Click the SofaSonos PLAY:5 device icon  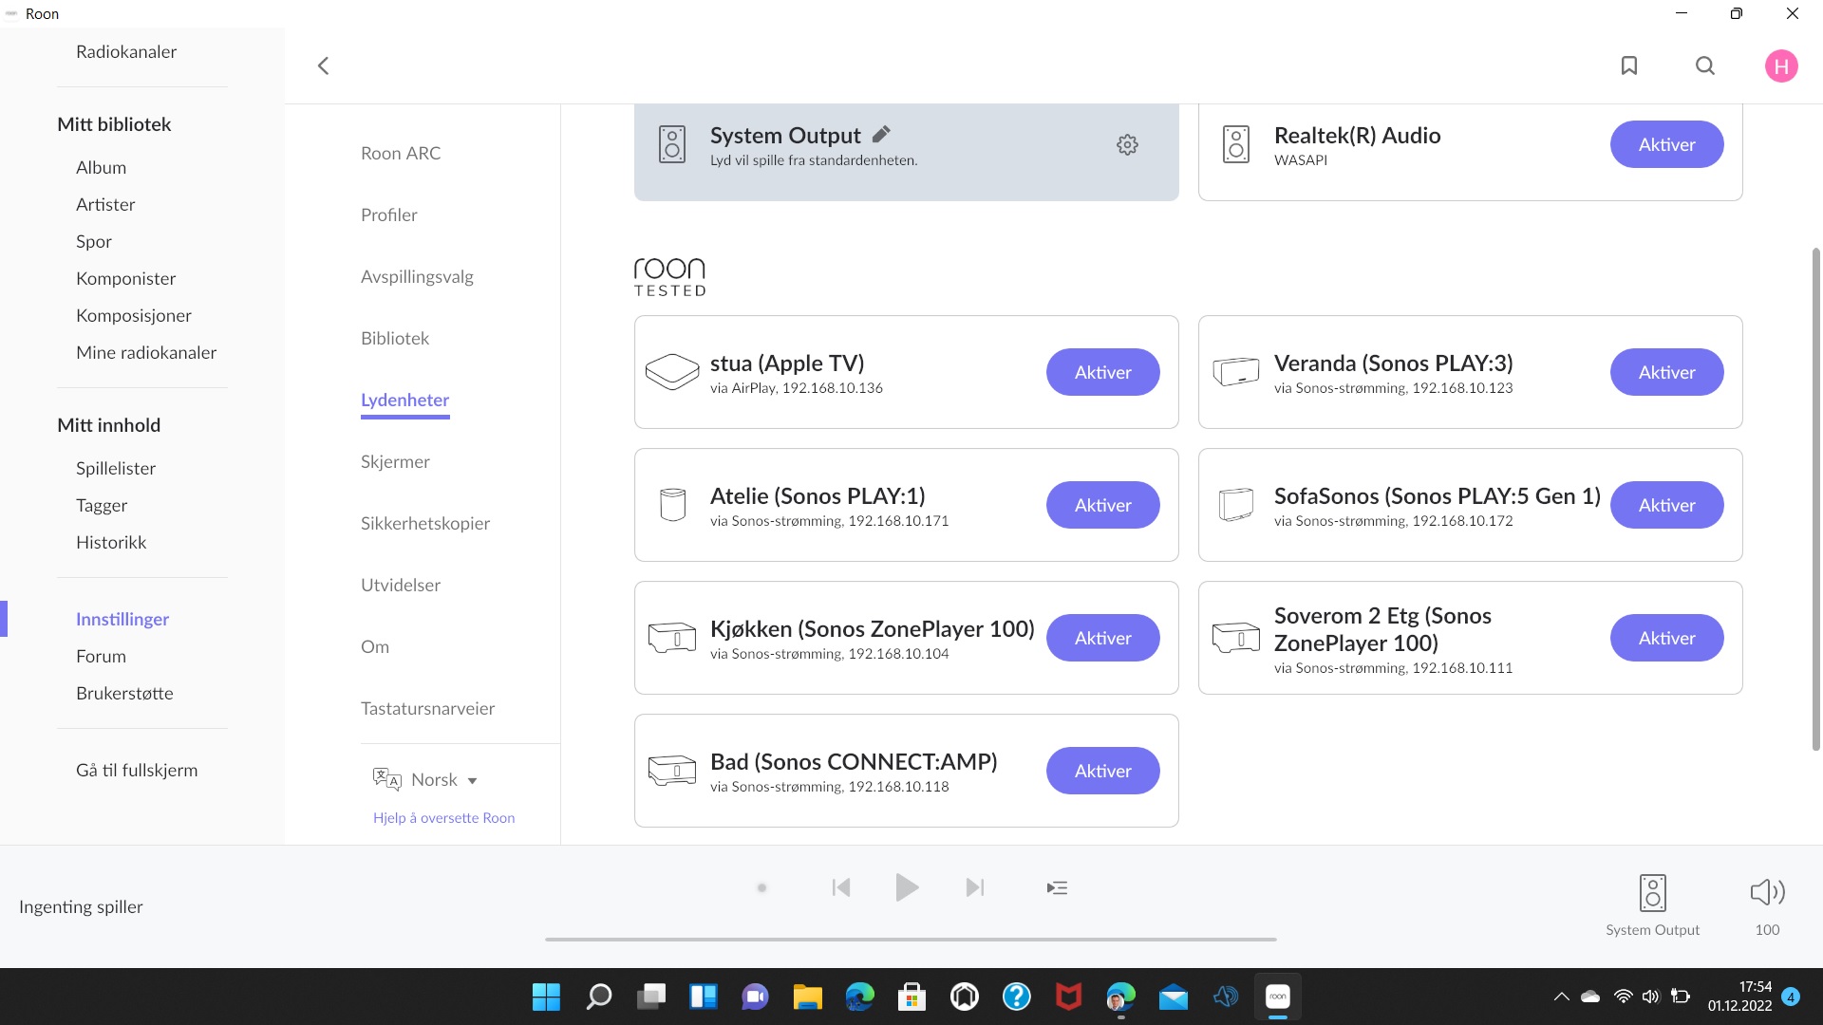point(1236,505)
